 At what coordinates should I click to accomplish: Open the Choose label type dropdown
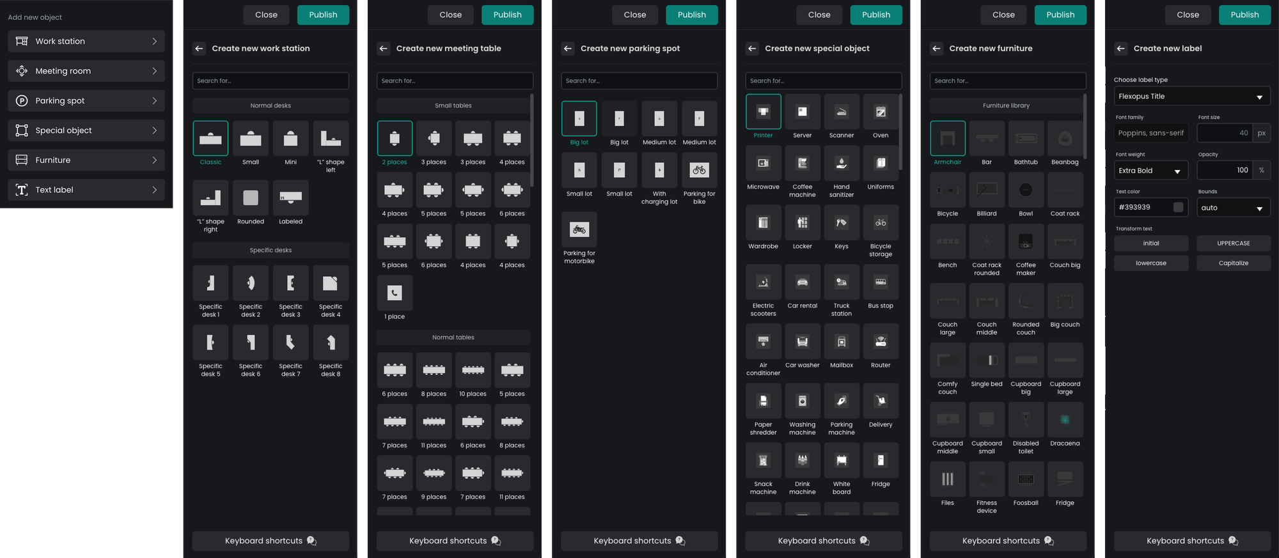[x=1191, y=97]
